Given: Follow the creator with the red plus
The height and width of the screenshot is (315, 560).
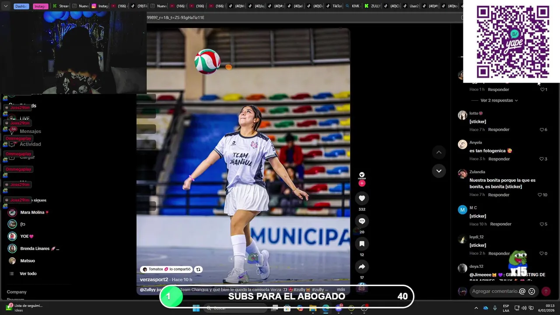Looking at the screenshot, I should pos(362,183).
